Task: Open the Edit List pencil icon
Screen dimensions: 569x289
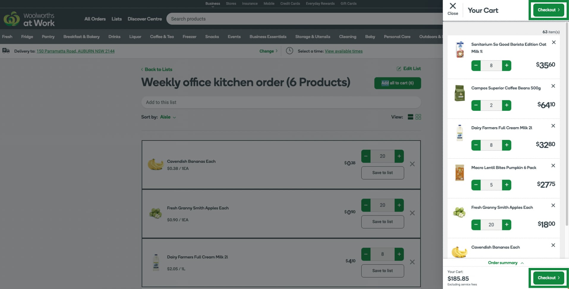Action: [x=398, y=68]
